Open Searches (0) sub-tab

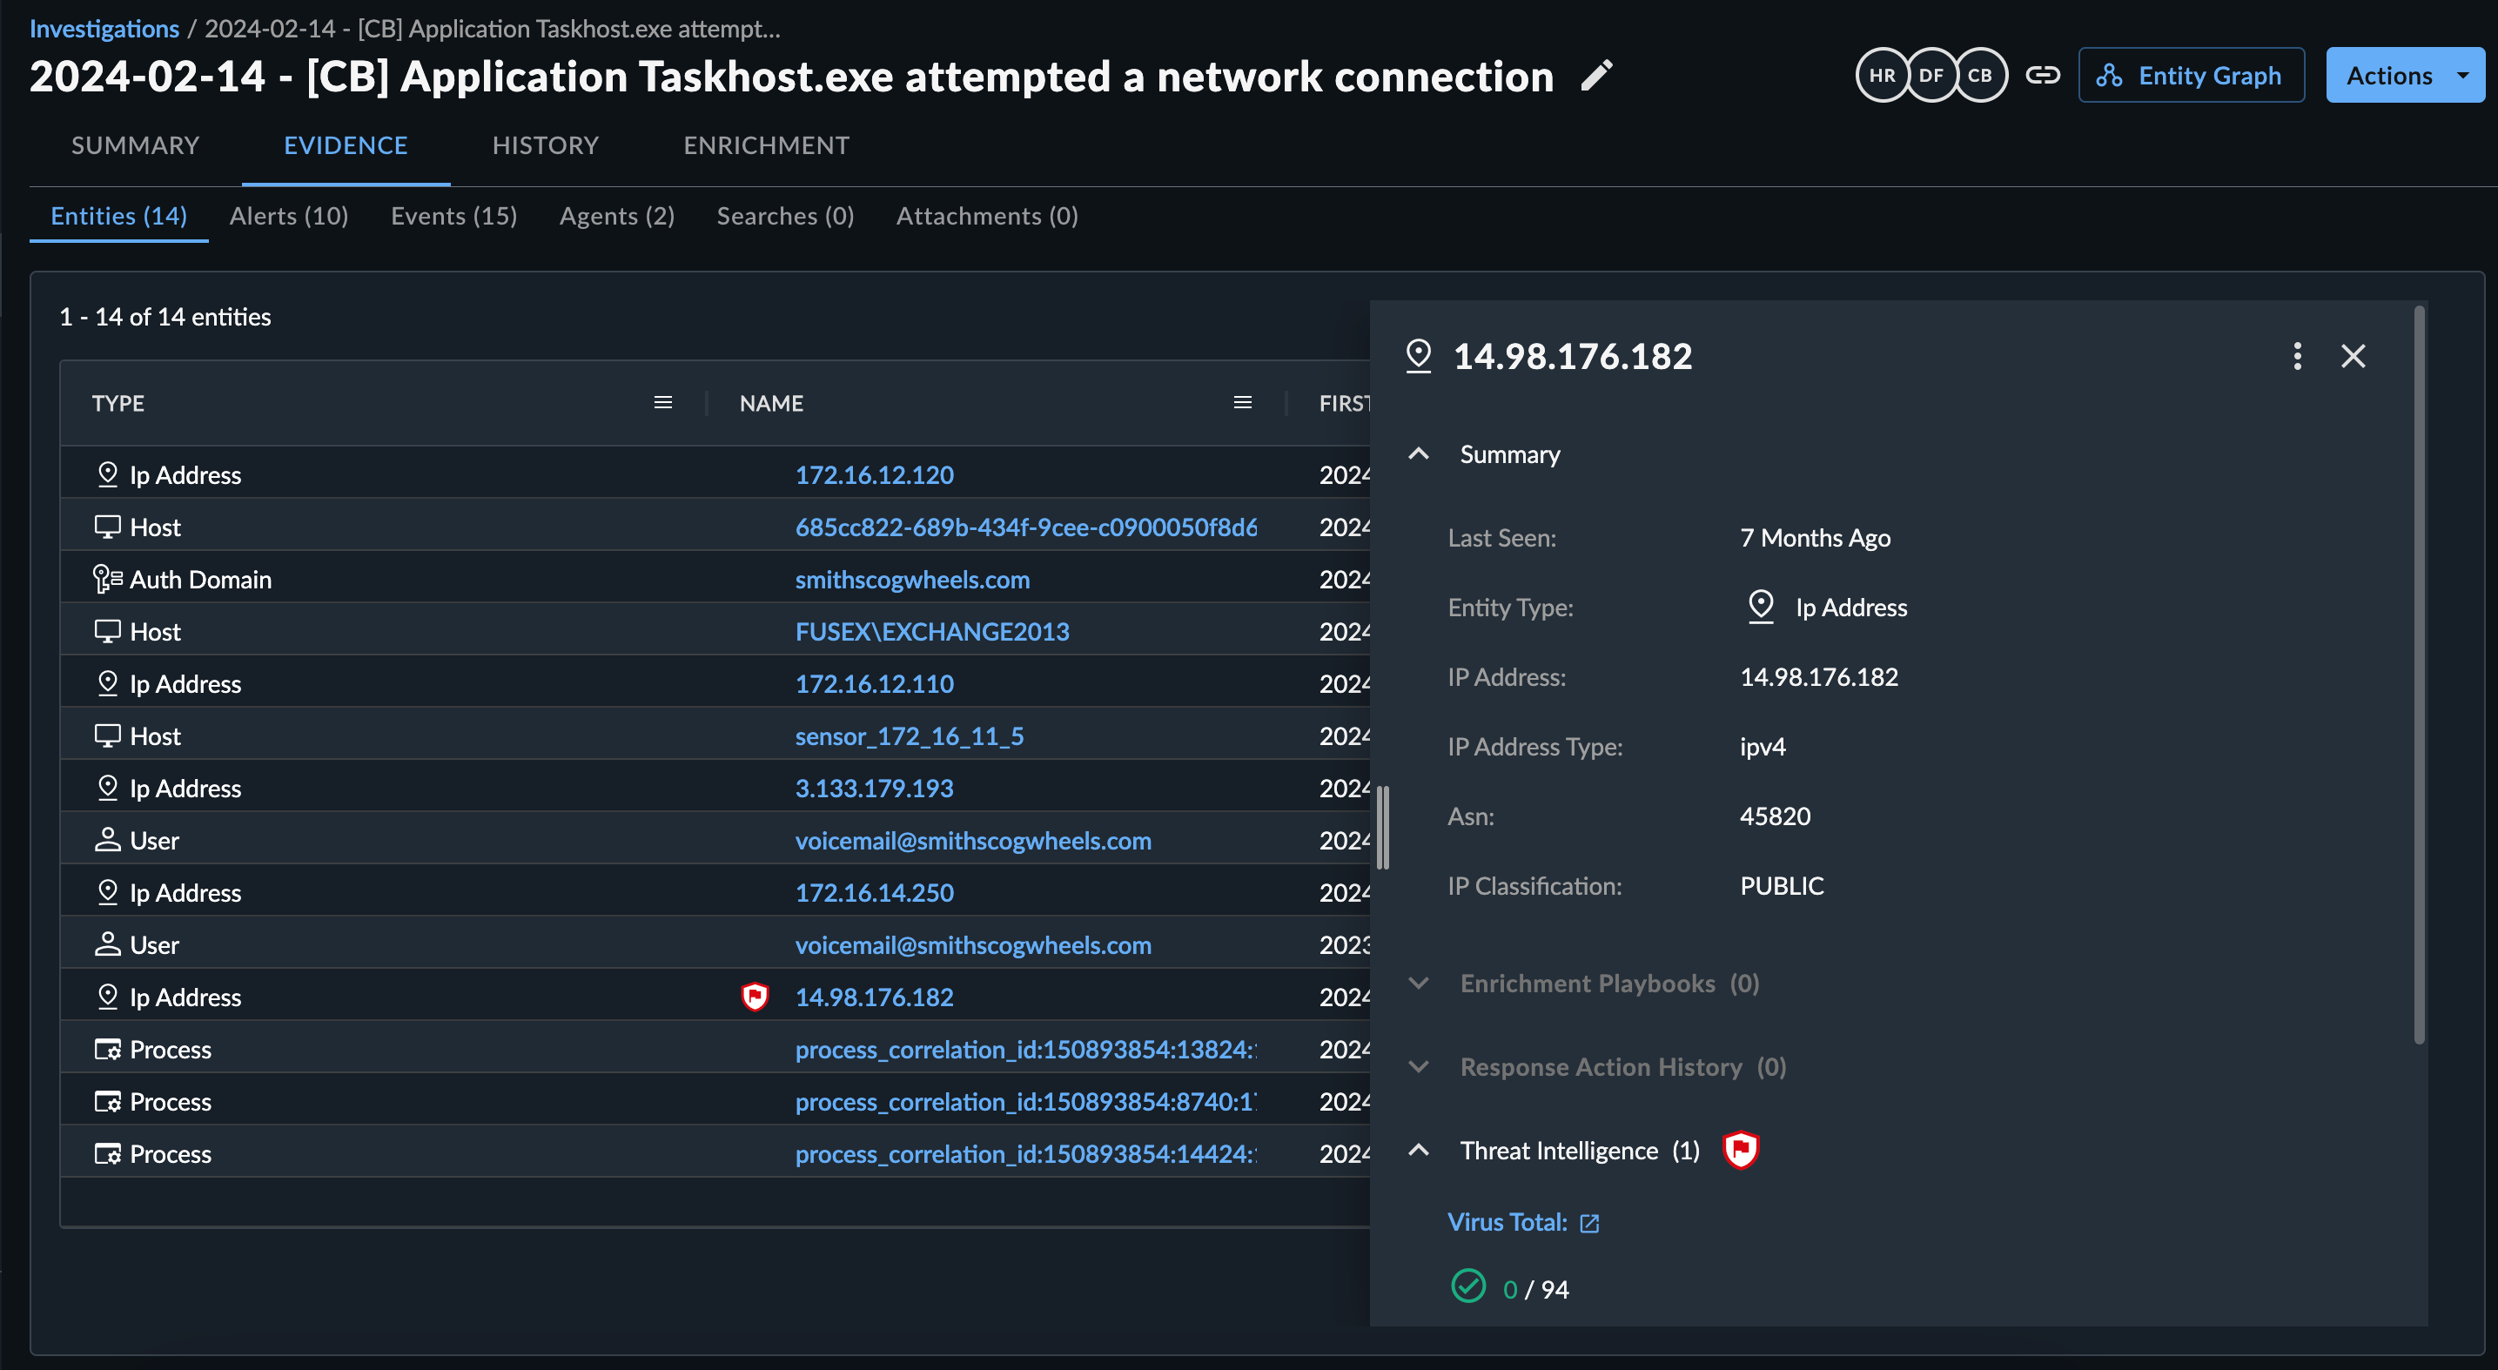click(x=785, y=215)
